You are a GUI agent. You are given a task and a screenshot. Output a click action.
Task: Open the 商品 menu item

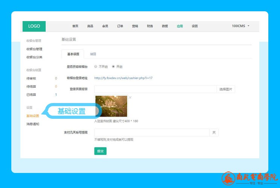90,26
